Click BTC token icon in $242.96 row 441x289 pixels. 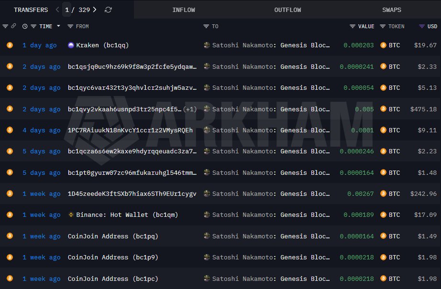click(x=383, y=193)
